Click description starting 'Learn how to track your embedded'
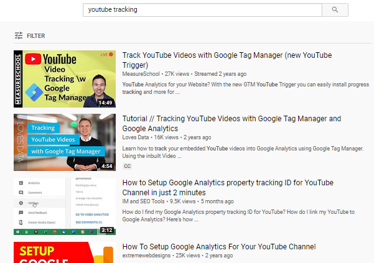Viewport: 374px width, 263px height. [243, 152]
